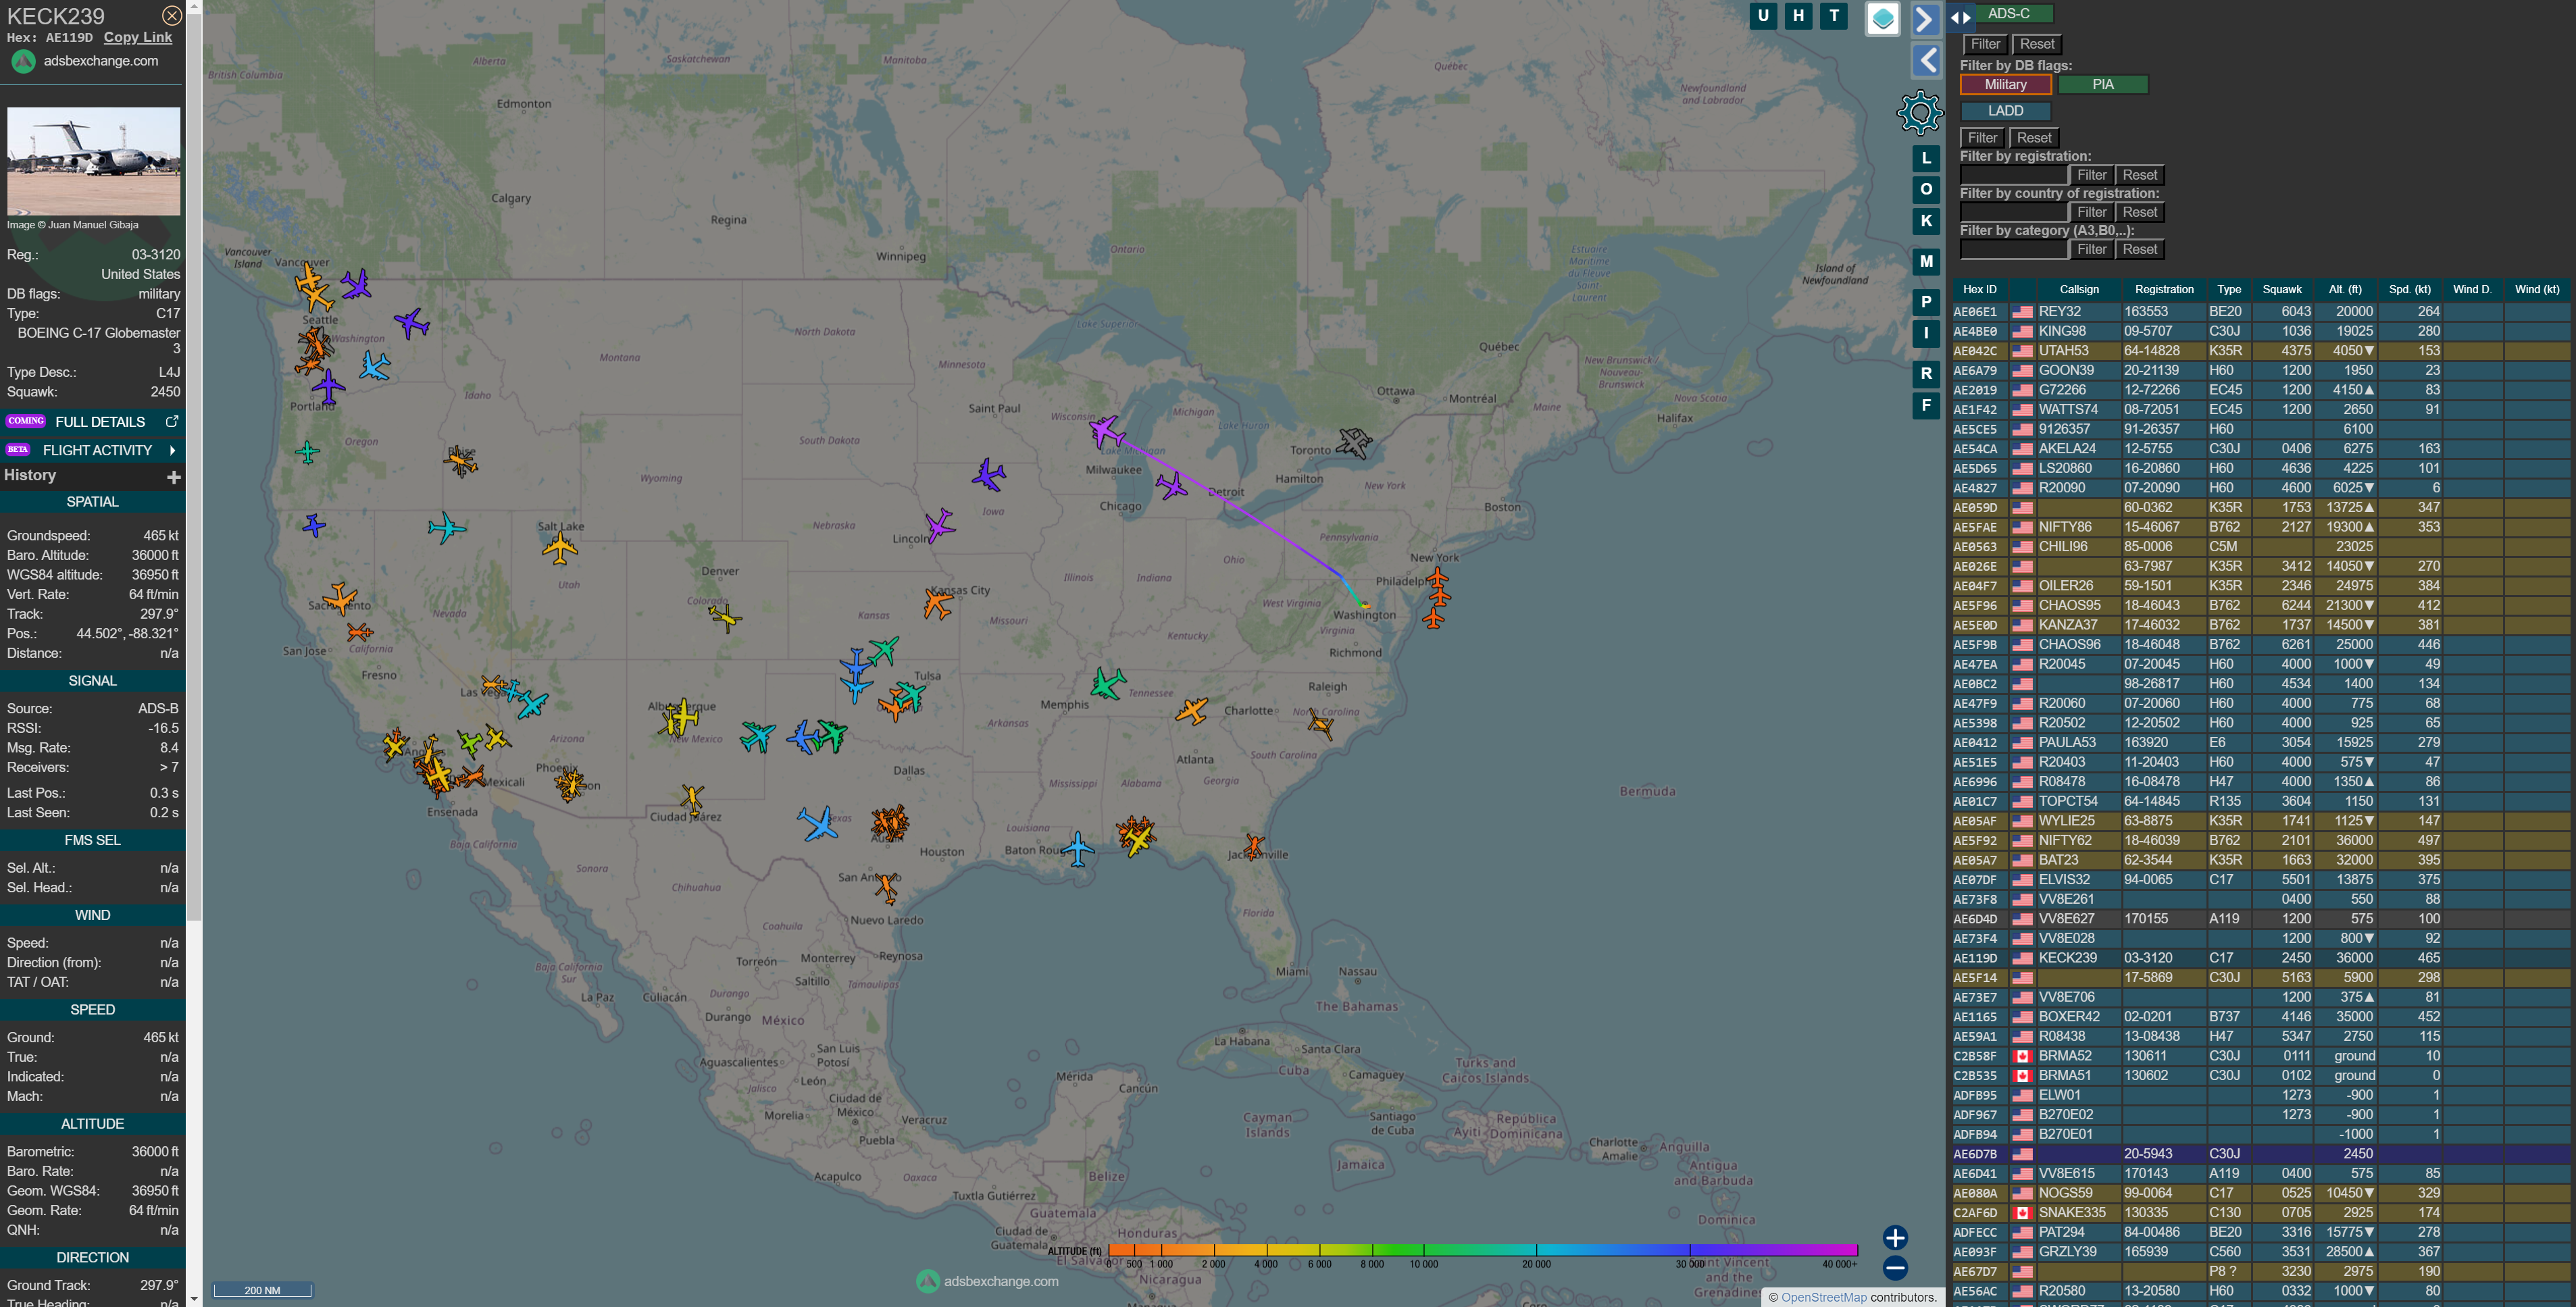The height and width of the screenshot is (1307, 2576).
Task: Select the green aircraft near Memphis
Action: tap(1108, 684)
